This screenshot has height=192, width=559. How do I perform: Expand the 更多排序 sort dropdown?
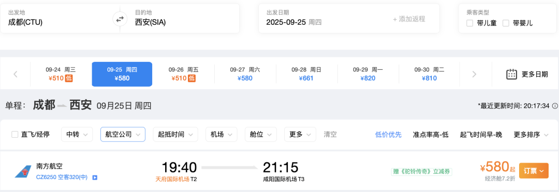click(x=531, y=134)
